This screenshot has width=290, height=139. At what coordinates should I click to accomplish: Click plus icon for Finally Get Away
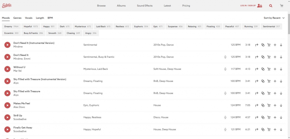click(x=275, y=129)
